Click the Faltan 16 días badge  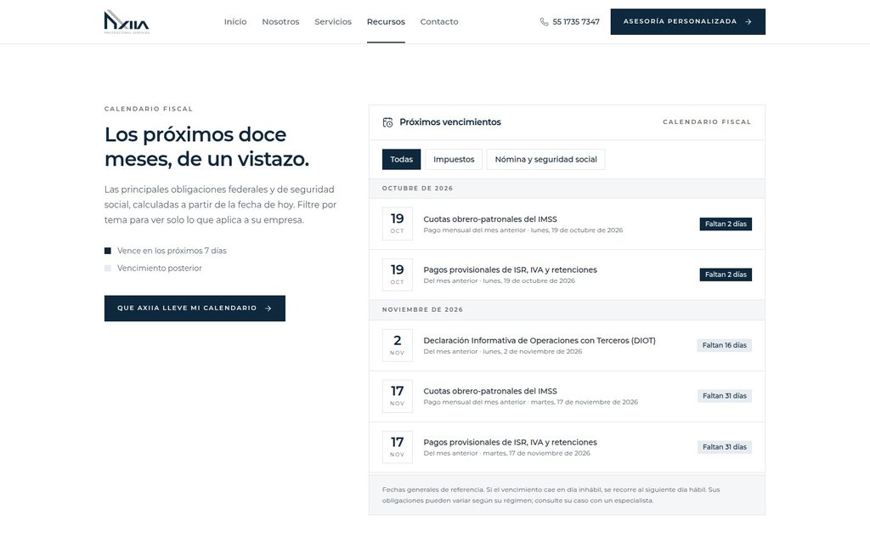coord(725,345)
